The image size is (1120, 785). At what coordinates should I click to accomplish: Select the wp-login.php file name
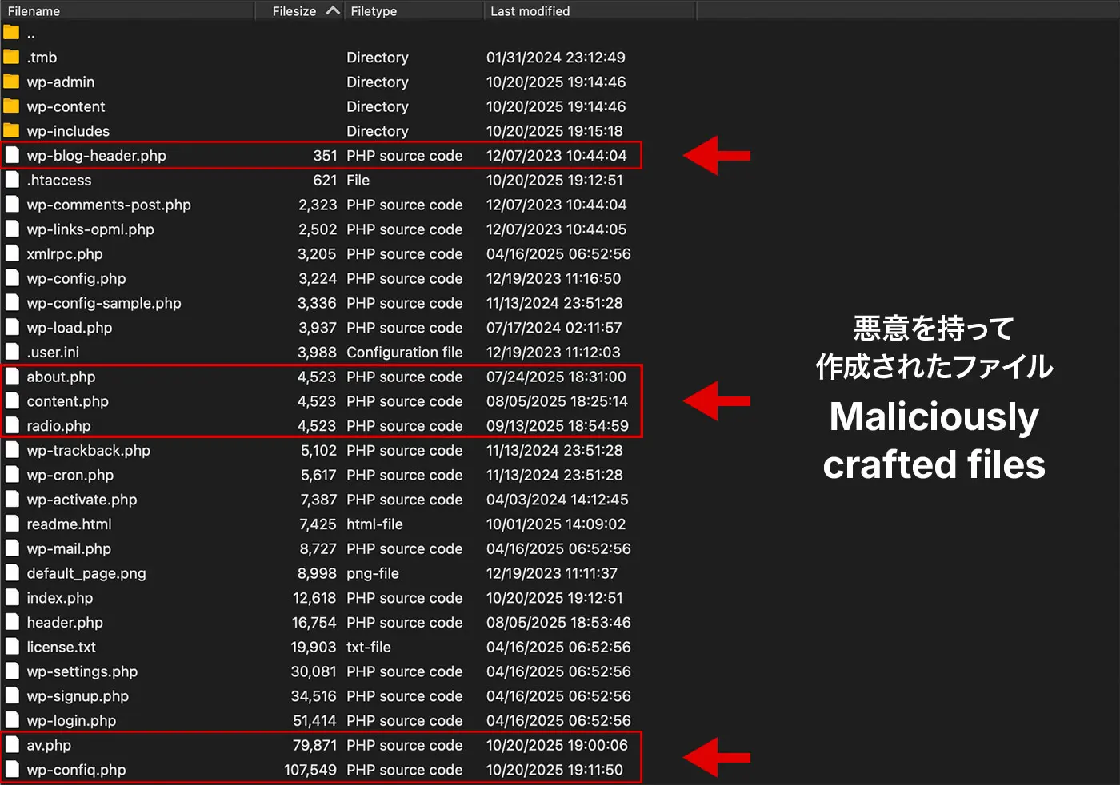click(71, 720)
